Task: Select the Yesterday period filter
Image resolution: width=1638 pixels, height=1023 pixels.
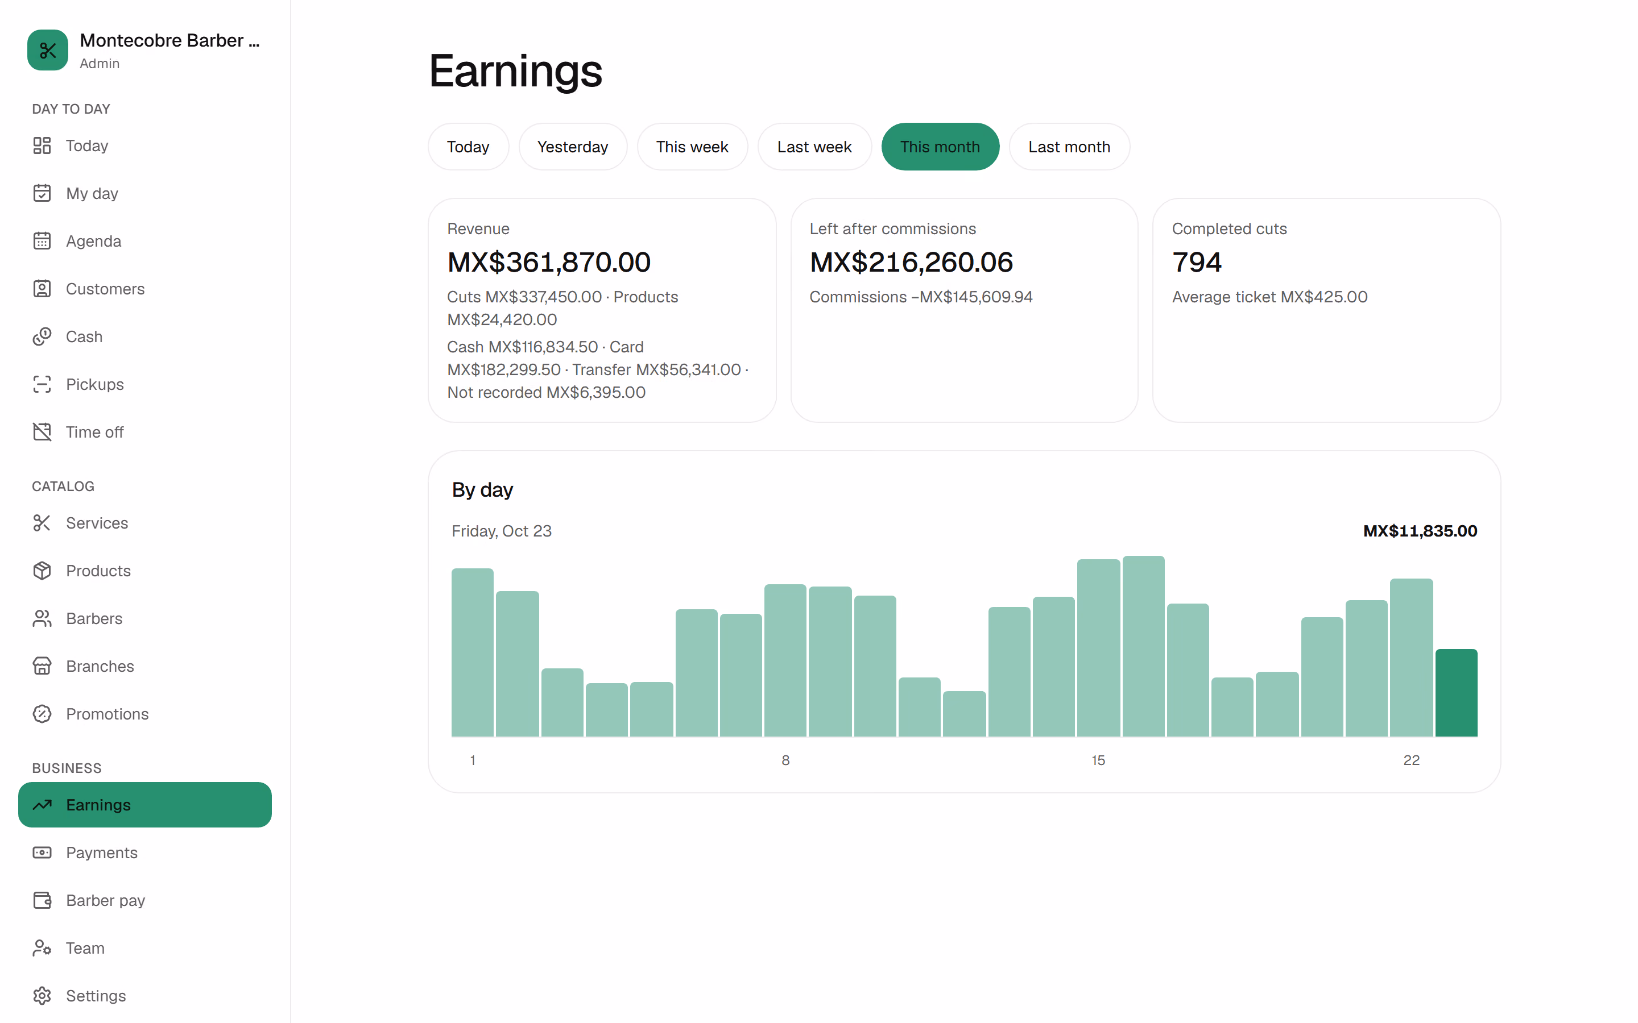Action: pos(573,147)
